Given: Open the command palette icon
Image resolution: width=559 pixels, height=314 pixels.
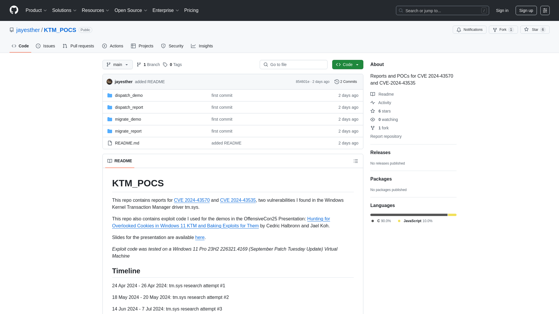Looking at the screenshot, I should tap(545, 10).
